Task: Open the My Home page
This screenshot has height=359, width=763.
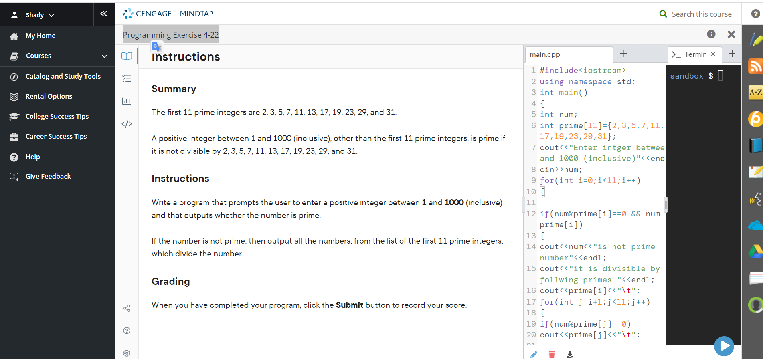Action: (40, 36)
